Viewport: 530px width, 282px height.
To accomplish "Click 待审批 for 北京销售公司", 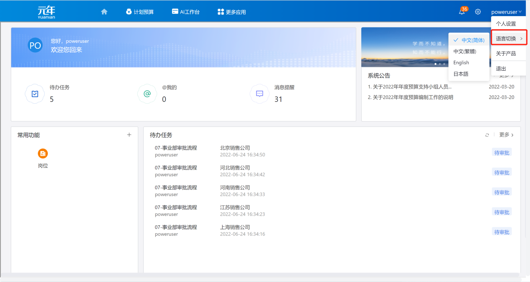I will tap(501, 152).
